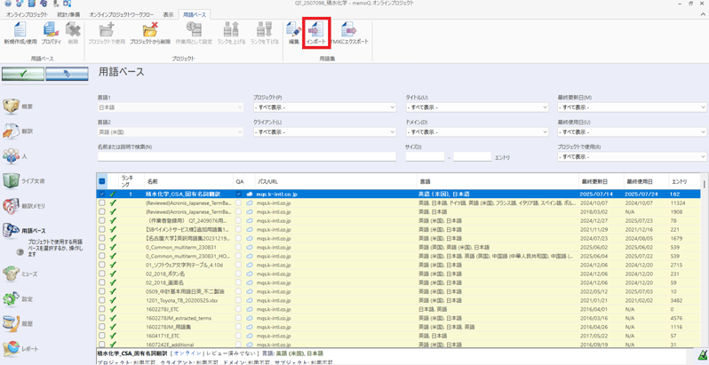Collapse the ribbon with the top-right chevron

pyautogui.click(x=702, y=14)
